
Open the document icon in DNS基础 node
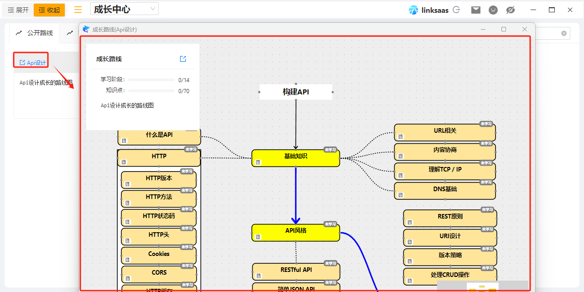pos(401,195)
